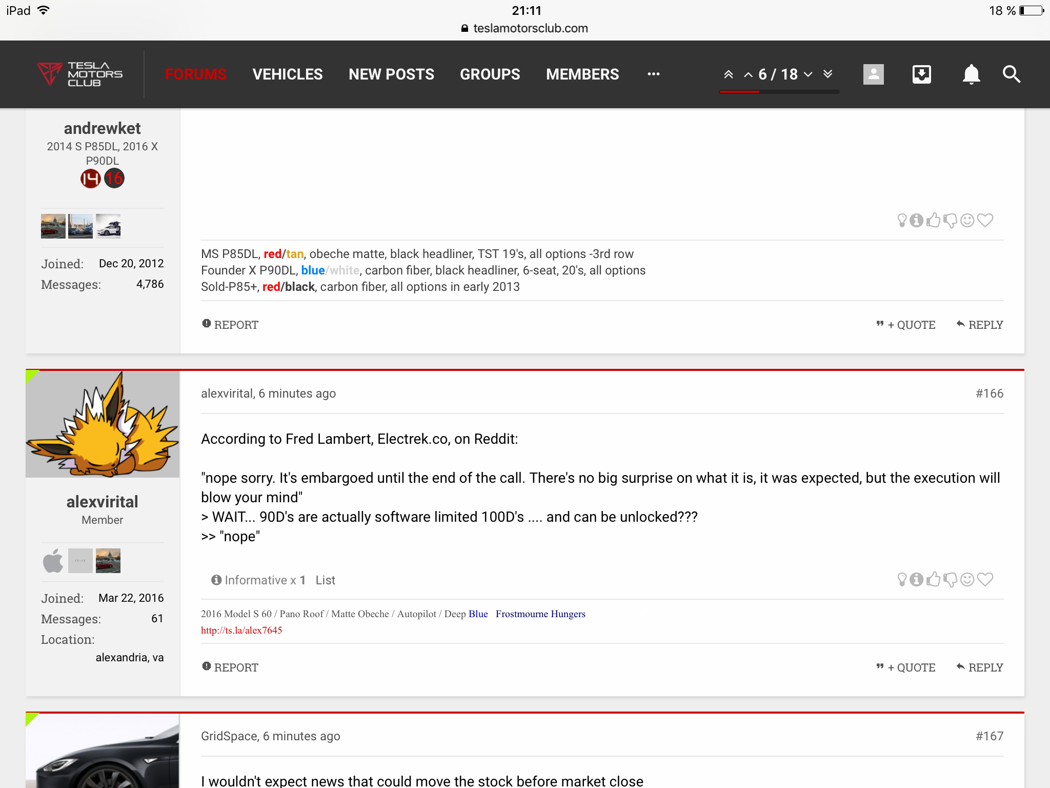Jump to first page with double up chevron
This screenshot has height=788, width=1050.
pyautogui.click(x=728, y=74)
